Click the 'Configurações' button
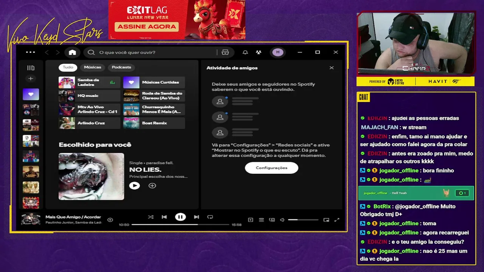Viewport: 484px width, 272px height. coord(271,168)
